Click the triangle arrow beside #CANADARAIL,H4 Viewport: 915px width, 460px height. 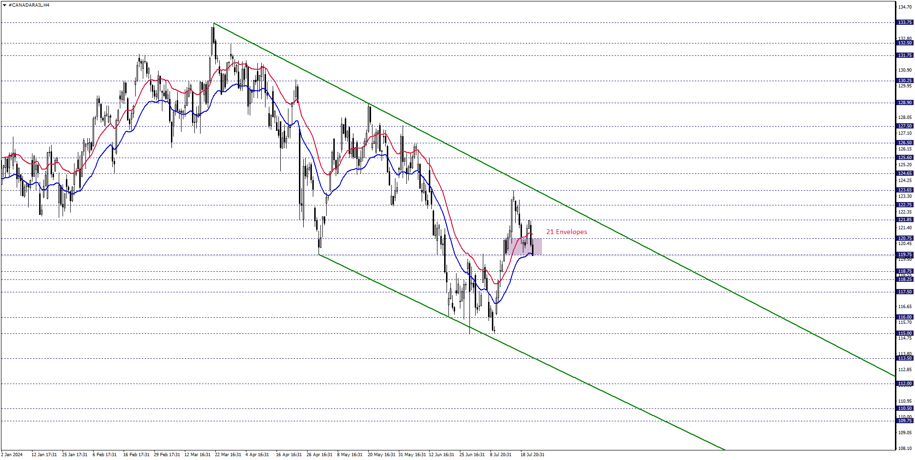pyautogui.click(x=4, y=5)
